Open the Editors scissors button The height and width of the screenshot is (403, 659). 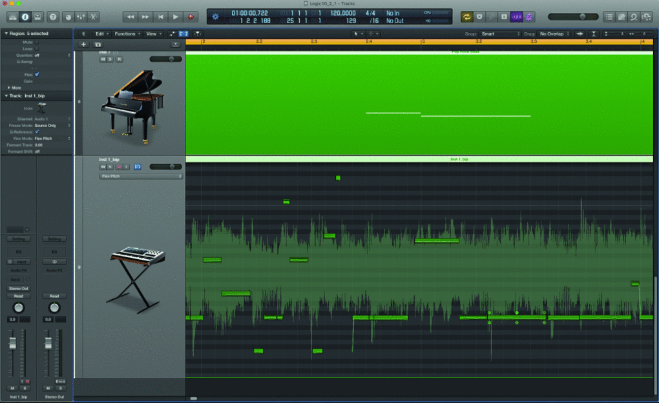(x=93, y=17)
